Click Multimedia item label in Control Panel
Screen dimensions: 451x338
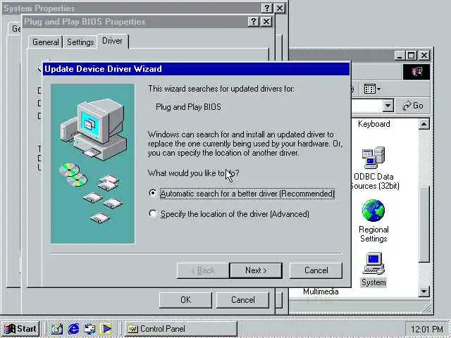(321, 292)
